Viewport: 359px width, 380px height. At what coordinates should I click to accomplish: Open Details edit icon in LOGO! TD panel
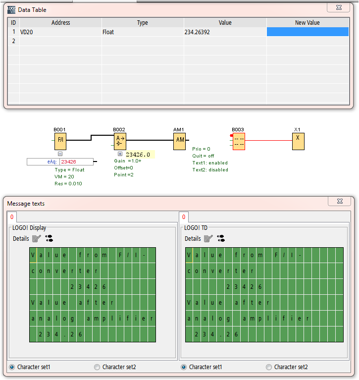click(208, 238)
